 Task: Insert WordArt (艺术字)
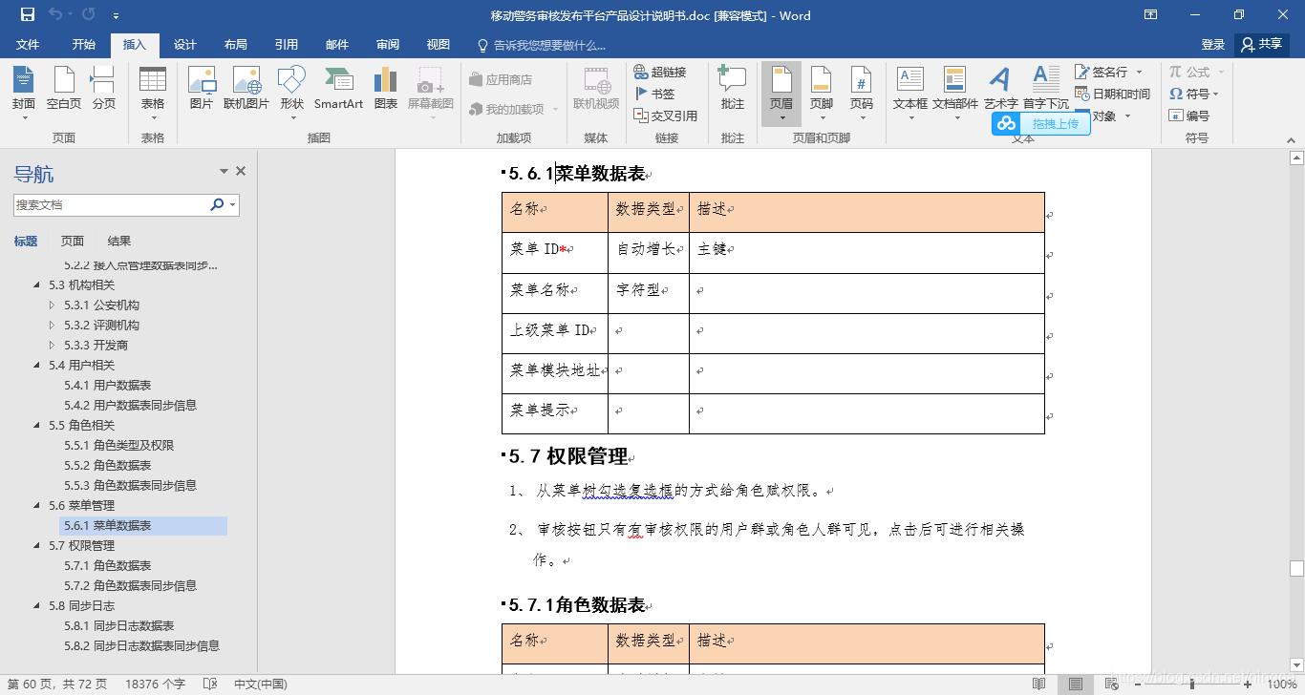pyautogui.click(x=1000, y=88)
